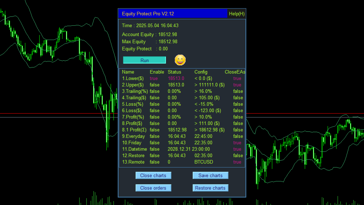Toggle Enable value for 7.Profit(%)
The image size is (364, 205).
click(x=155, y=117)
